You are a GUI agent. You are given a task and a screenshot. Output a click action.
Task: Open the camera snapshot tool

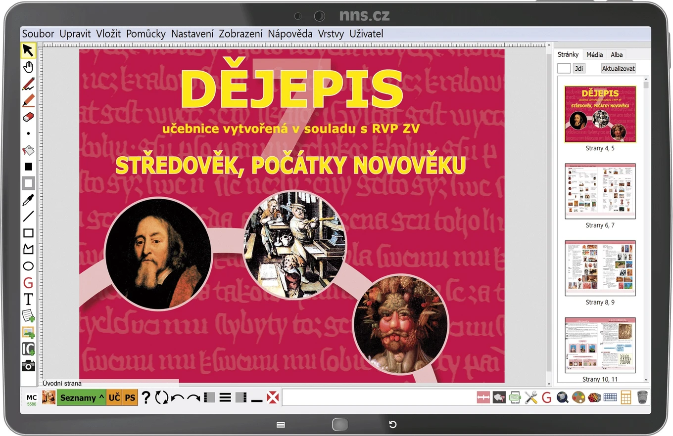point(28,366)
